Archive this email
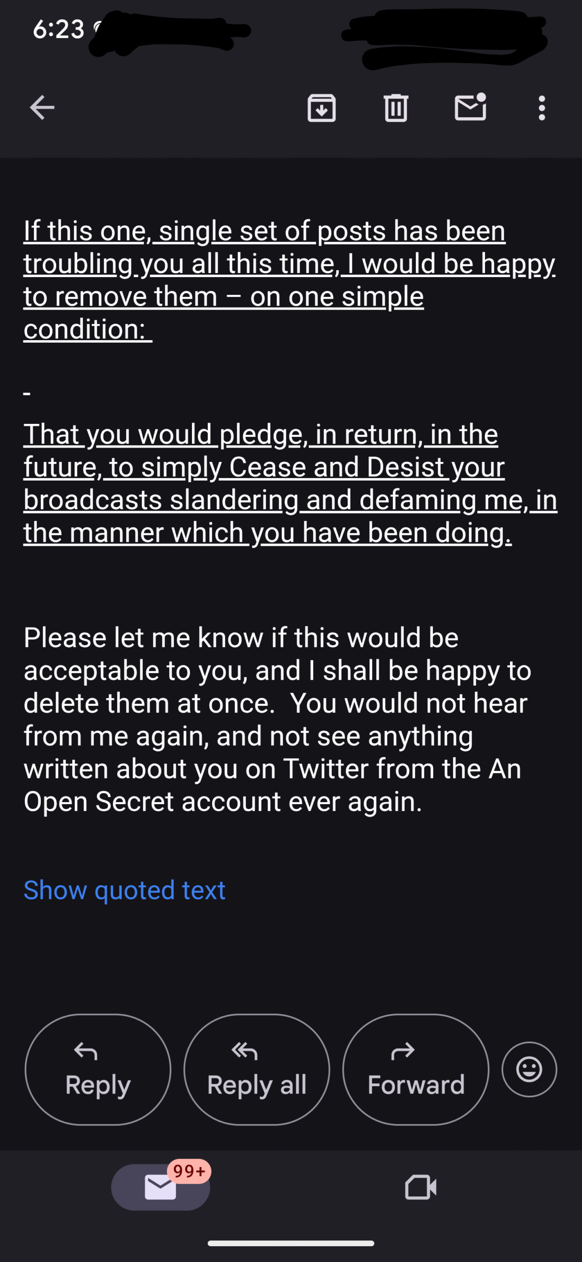The width and height of the screenshot is (582, 1262). [322, 107]
